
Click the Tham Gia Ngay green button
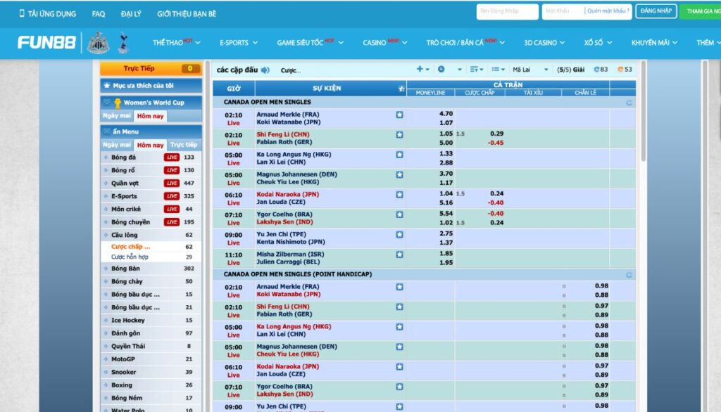pos(701,11)
